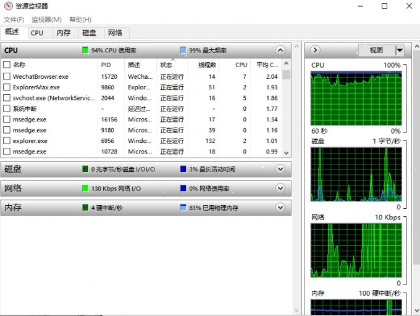Image resolution: width=420 pixels, height=316 pixels.
Task: Open the 文件(F) menu
Action: [x=14, y=20]
